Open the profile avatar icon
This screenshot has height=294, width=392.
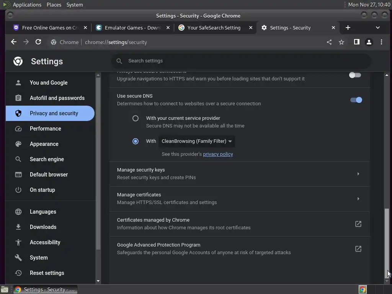[369, 42]
